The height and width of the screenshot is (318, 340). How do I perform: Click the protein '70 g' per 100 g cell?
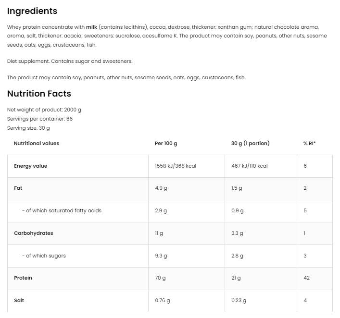160,278
